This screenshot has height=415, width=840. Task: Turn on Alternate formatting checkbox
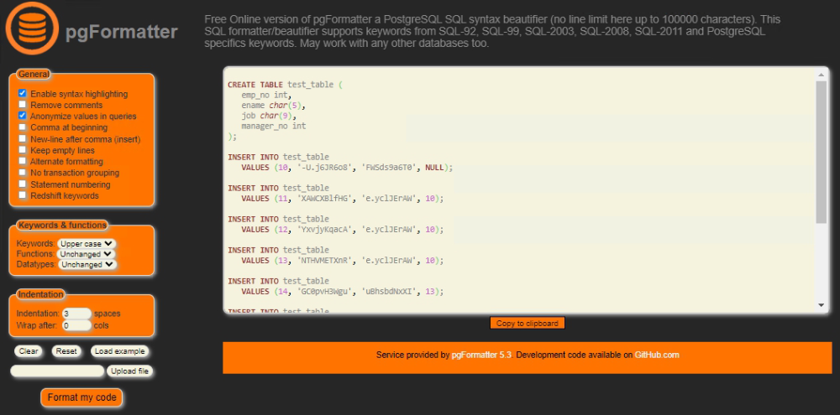pyautogui.click(x=23, y=161)
